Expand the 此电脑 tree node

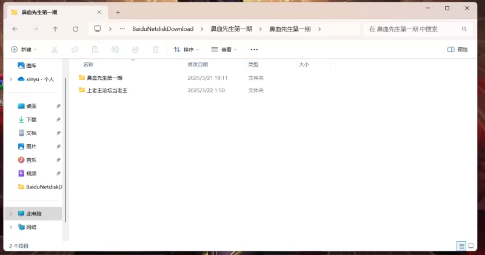(10, 214)
